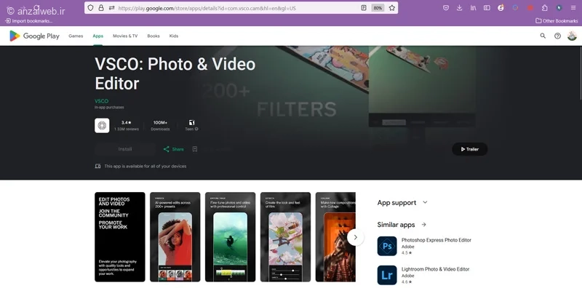
Task: Play the VSCO trailer
Action: 469,149
